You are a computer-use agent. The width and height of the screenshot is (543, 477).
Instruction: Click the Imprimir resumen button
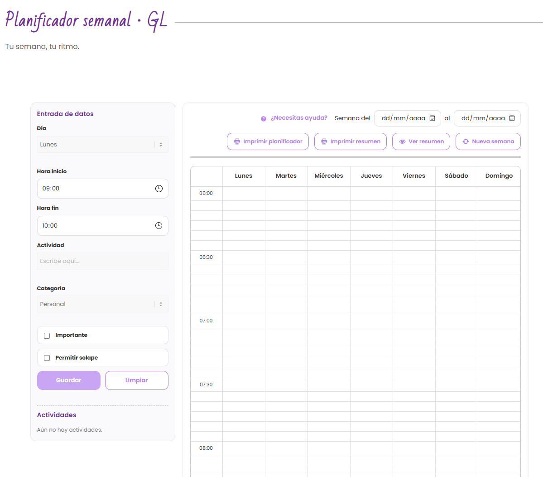pyautogui.click(x=351, y=141)
